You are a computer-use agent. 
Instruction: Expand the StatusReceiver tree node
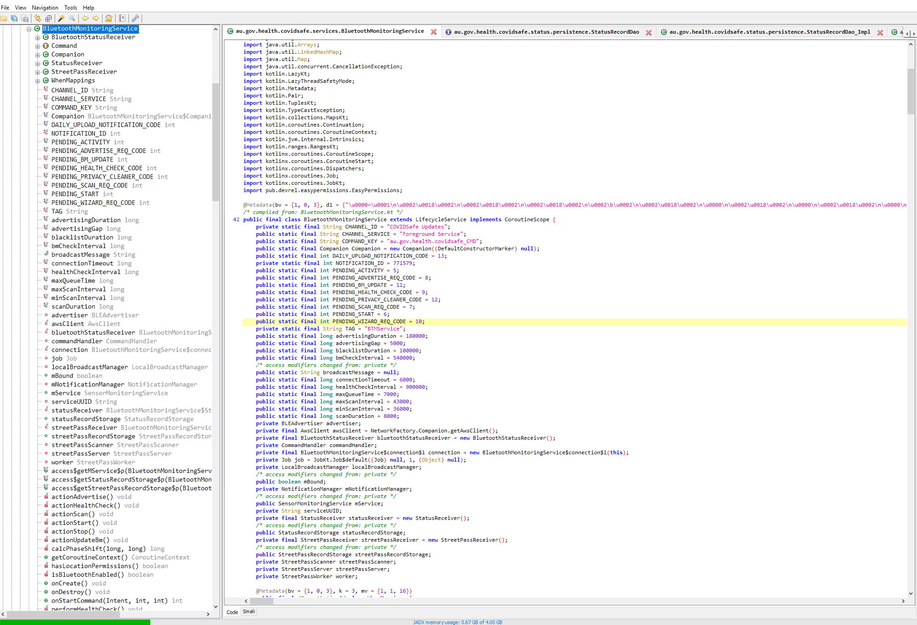point(38,63)
